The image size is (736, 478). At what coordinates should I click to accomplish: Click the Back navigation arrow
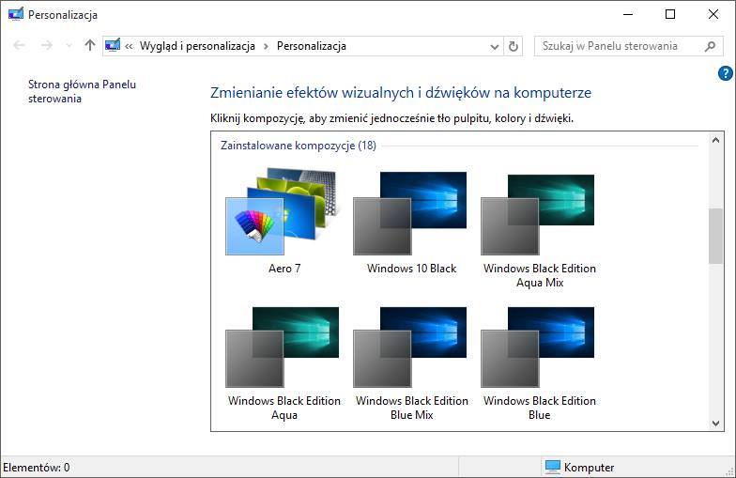point(19,45)
